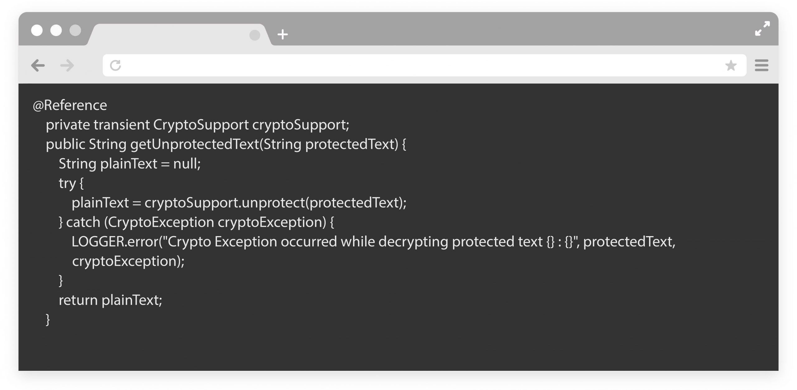Screen dimensions: 797x390
Task: Click the getUnprotectedText method signature line
Action: tap(226, 145)
